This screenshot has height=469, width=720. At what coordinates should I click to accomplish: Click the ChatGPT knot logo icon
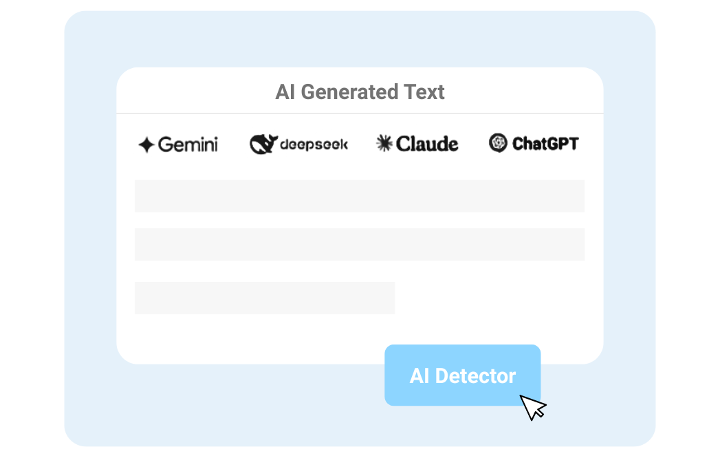498,142
